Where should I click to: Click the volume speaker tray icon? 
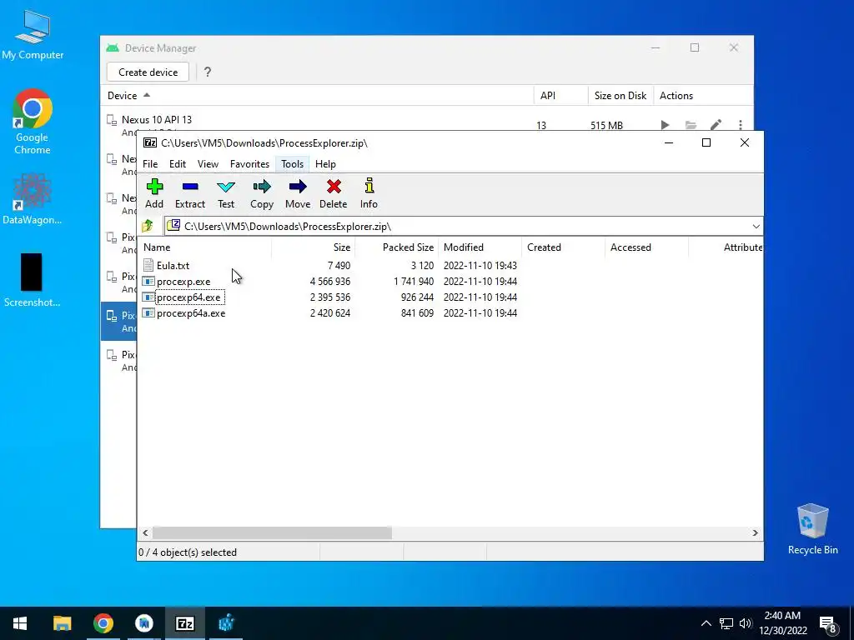click(x=745, y=623)
